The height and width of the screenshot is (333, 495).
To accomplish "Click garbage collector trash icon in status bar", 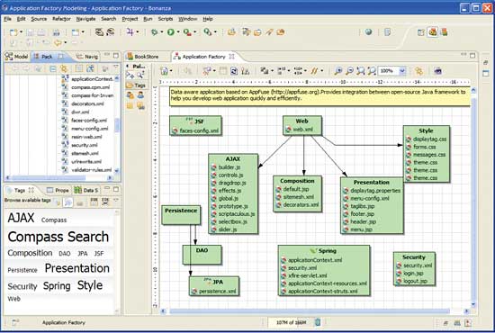I will click(x=318, y=322).
